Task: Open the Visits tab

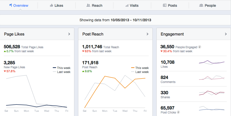Action: click(132, 5)
